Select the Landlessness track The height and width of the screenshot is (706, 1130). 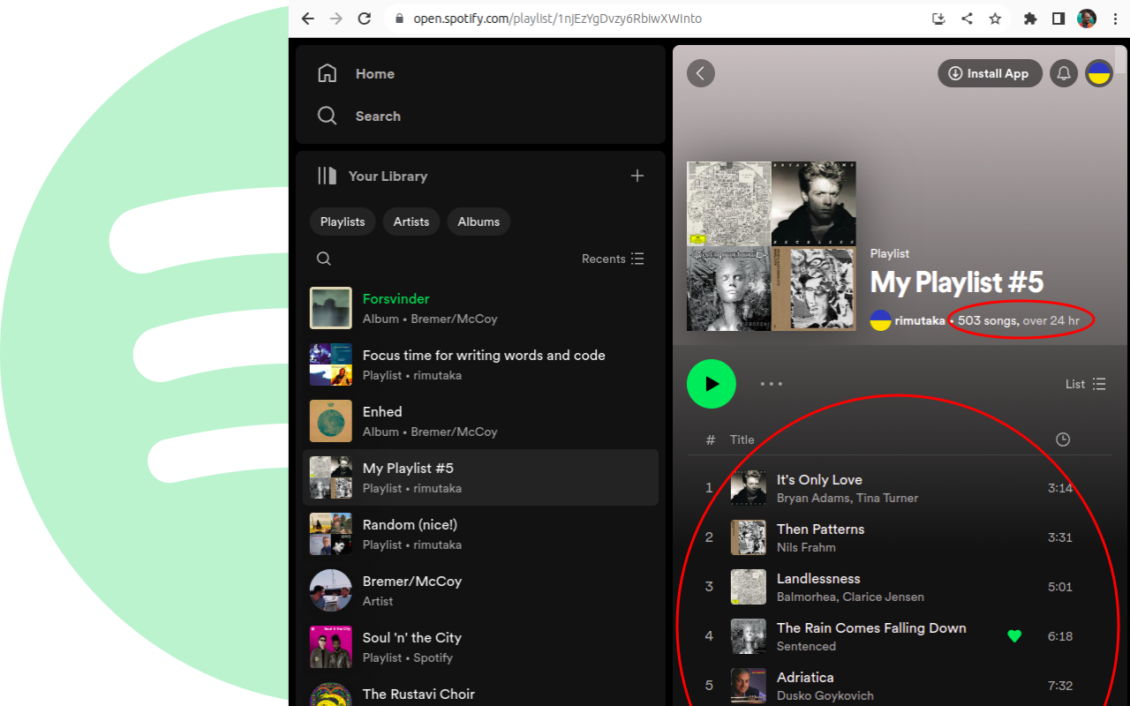click(900, 587)
